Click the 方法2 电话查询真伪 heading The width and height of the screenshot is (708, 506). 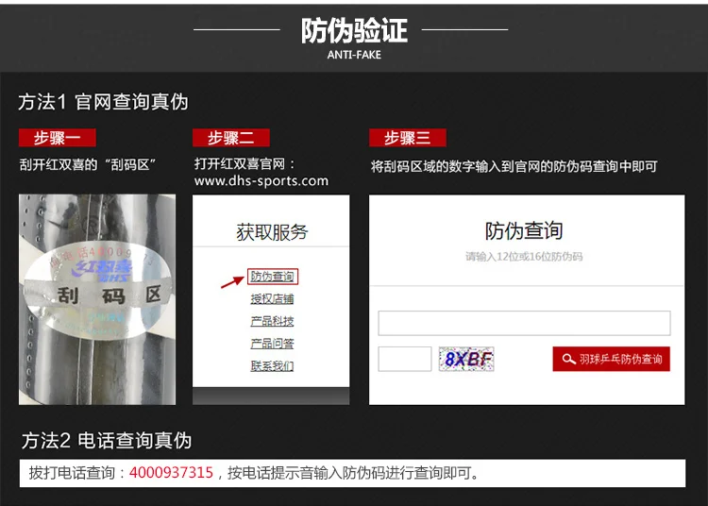[x=107, y=441]
